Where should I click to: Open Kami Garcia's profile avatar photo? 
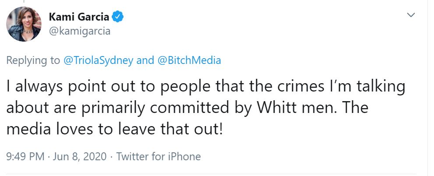pos(24,24)
